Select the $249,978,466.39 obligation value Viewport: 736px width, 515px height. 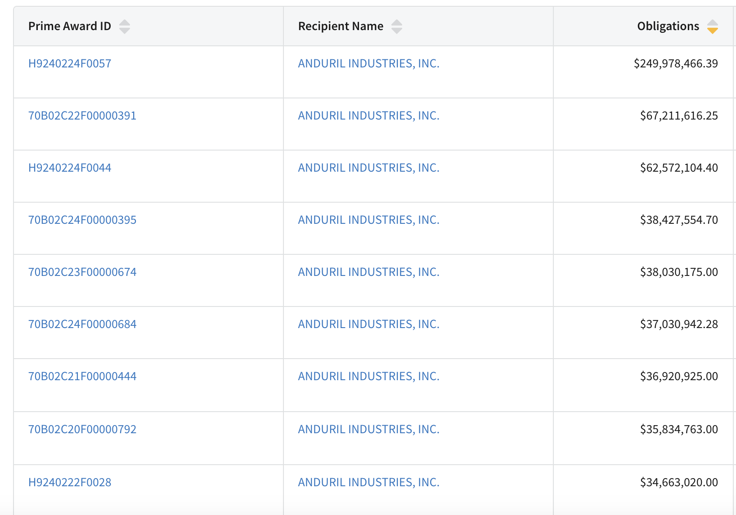point(676,63)
